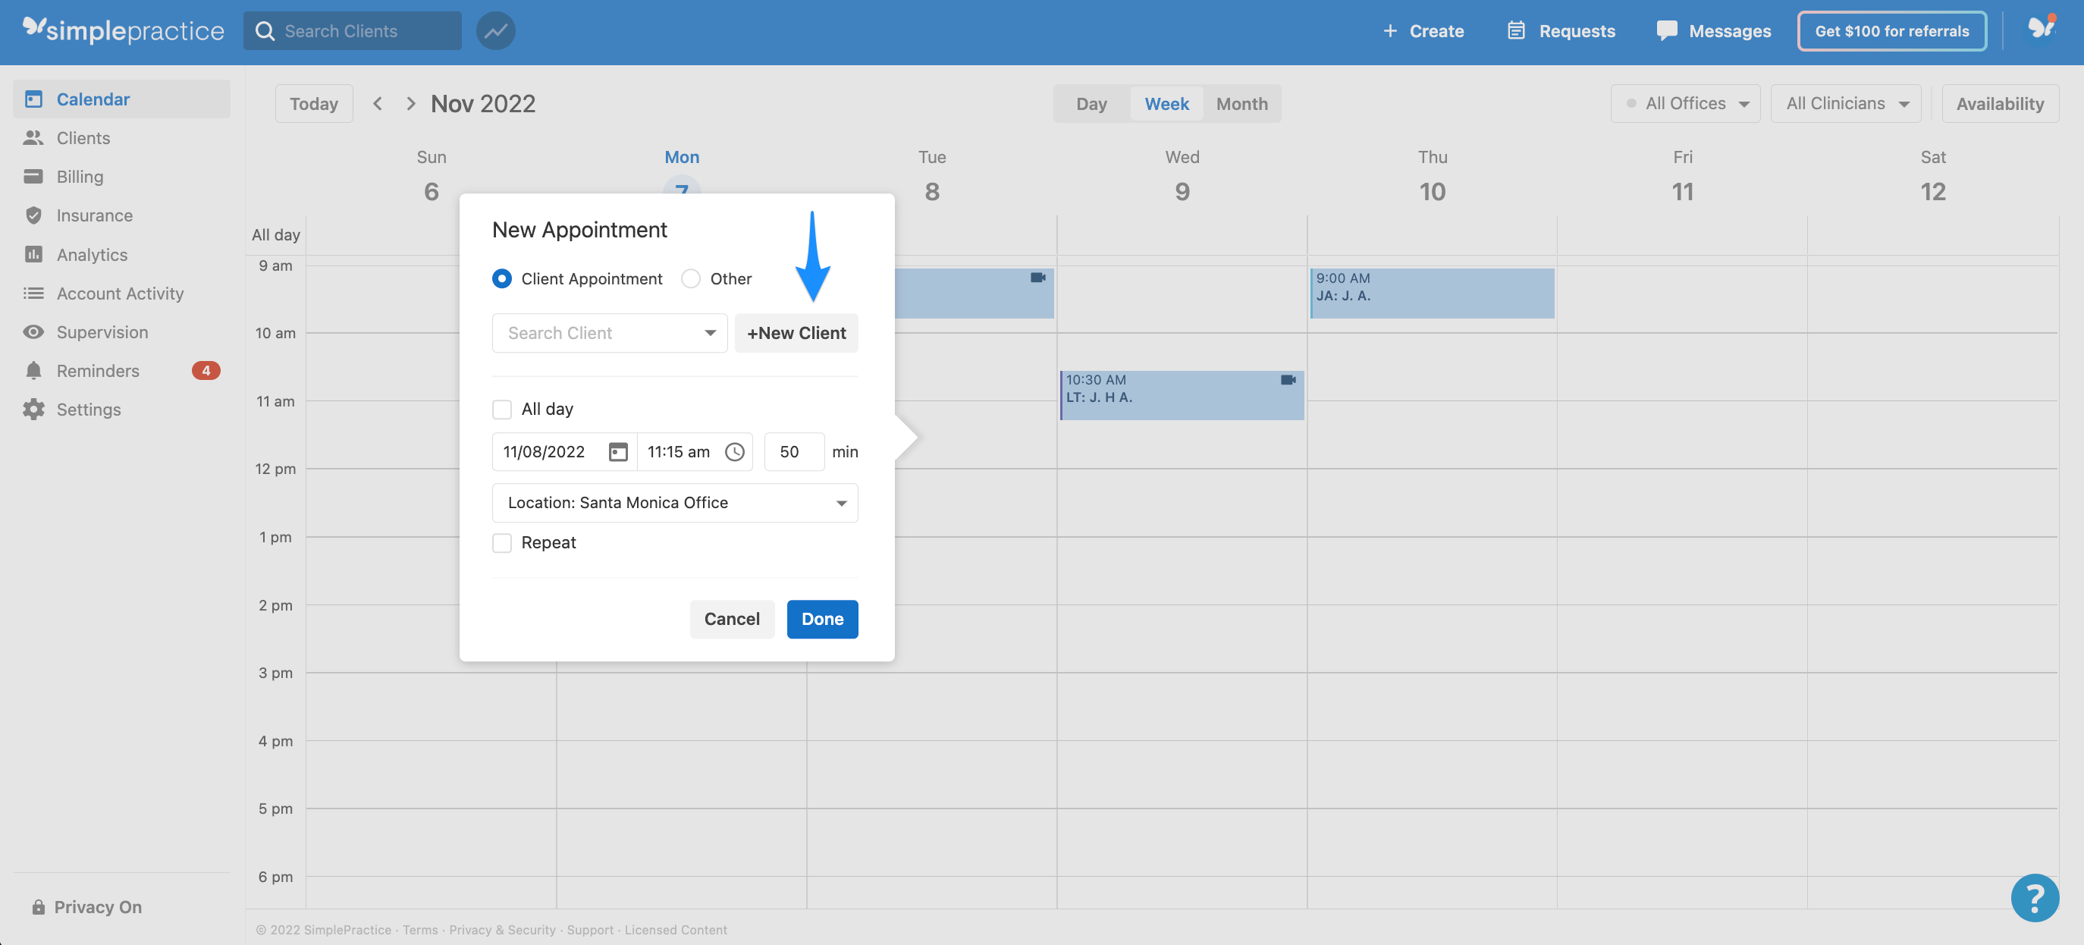Open the trends graph next to search
The image size is (2084, 945).
point(495,31)
